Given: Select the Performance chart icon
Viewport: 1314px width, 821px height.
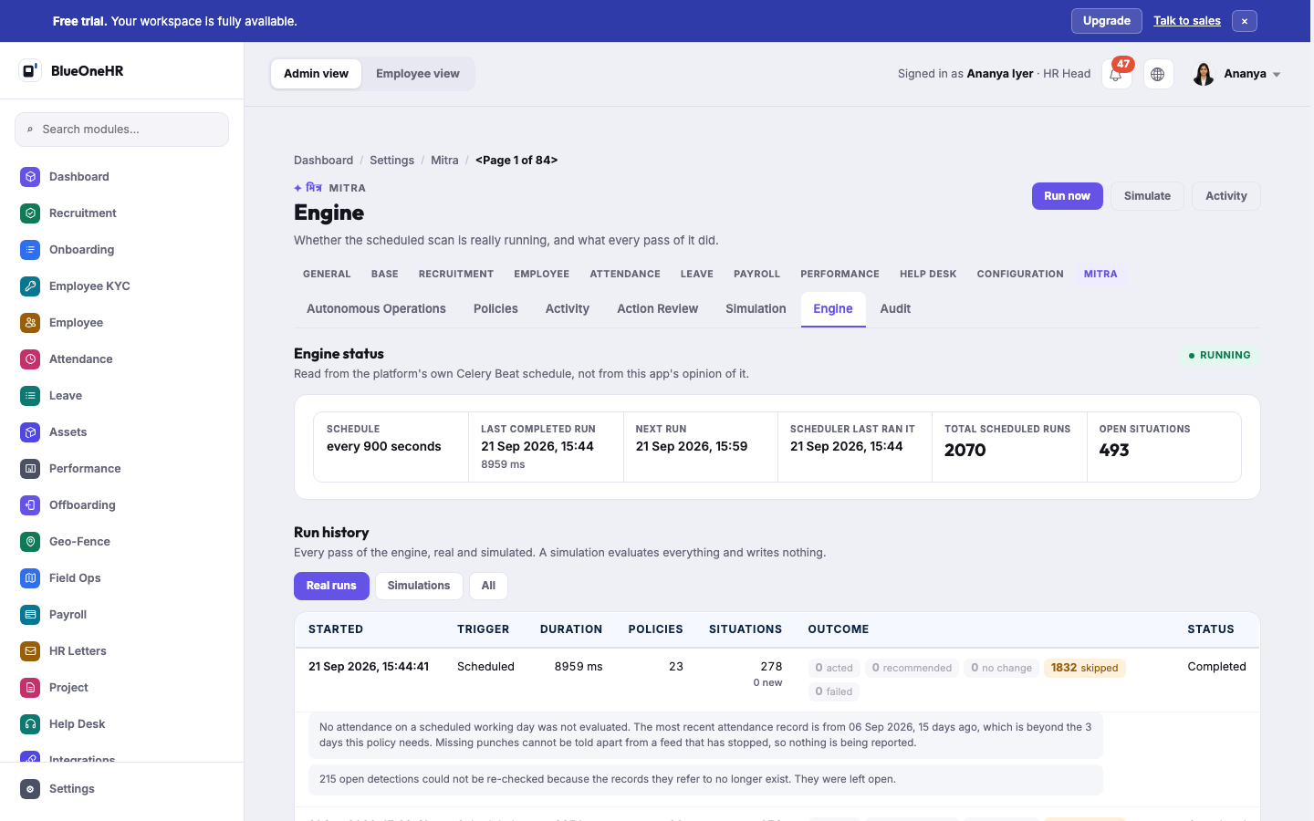Looking at the screenshot, I should [30, 468].
